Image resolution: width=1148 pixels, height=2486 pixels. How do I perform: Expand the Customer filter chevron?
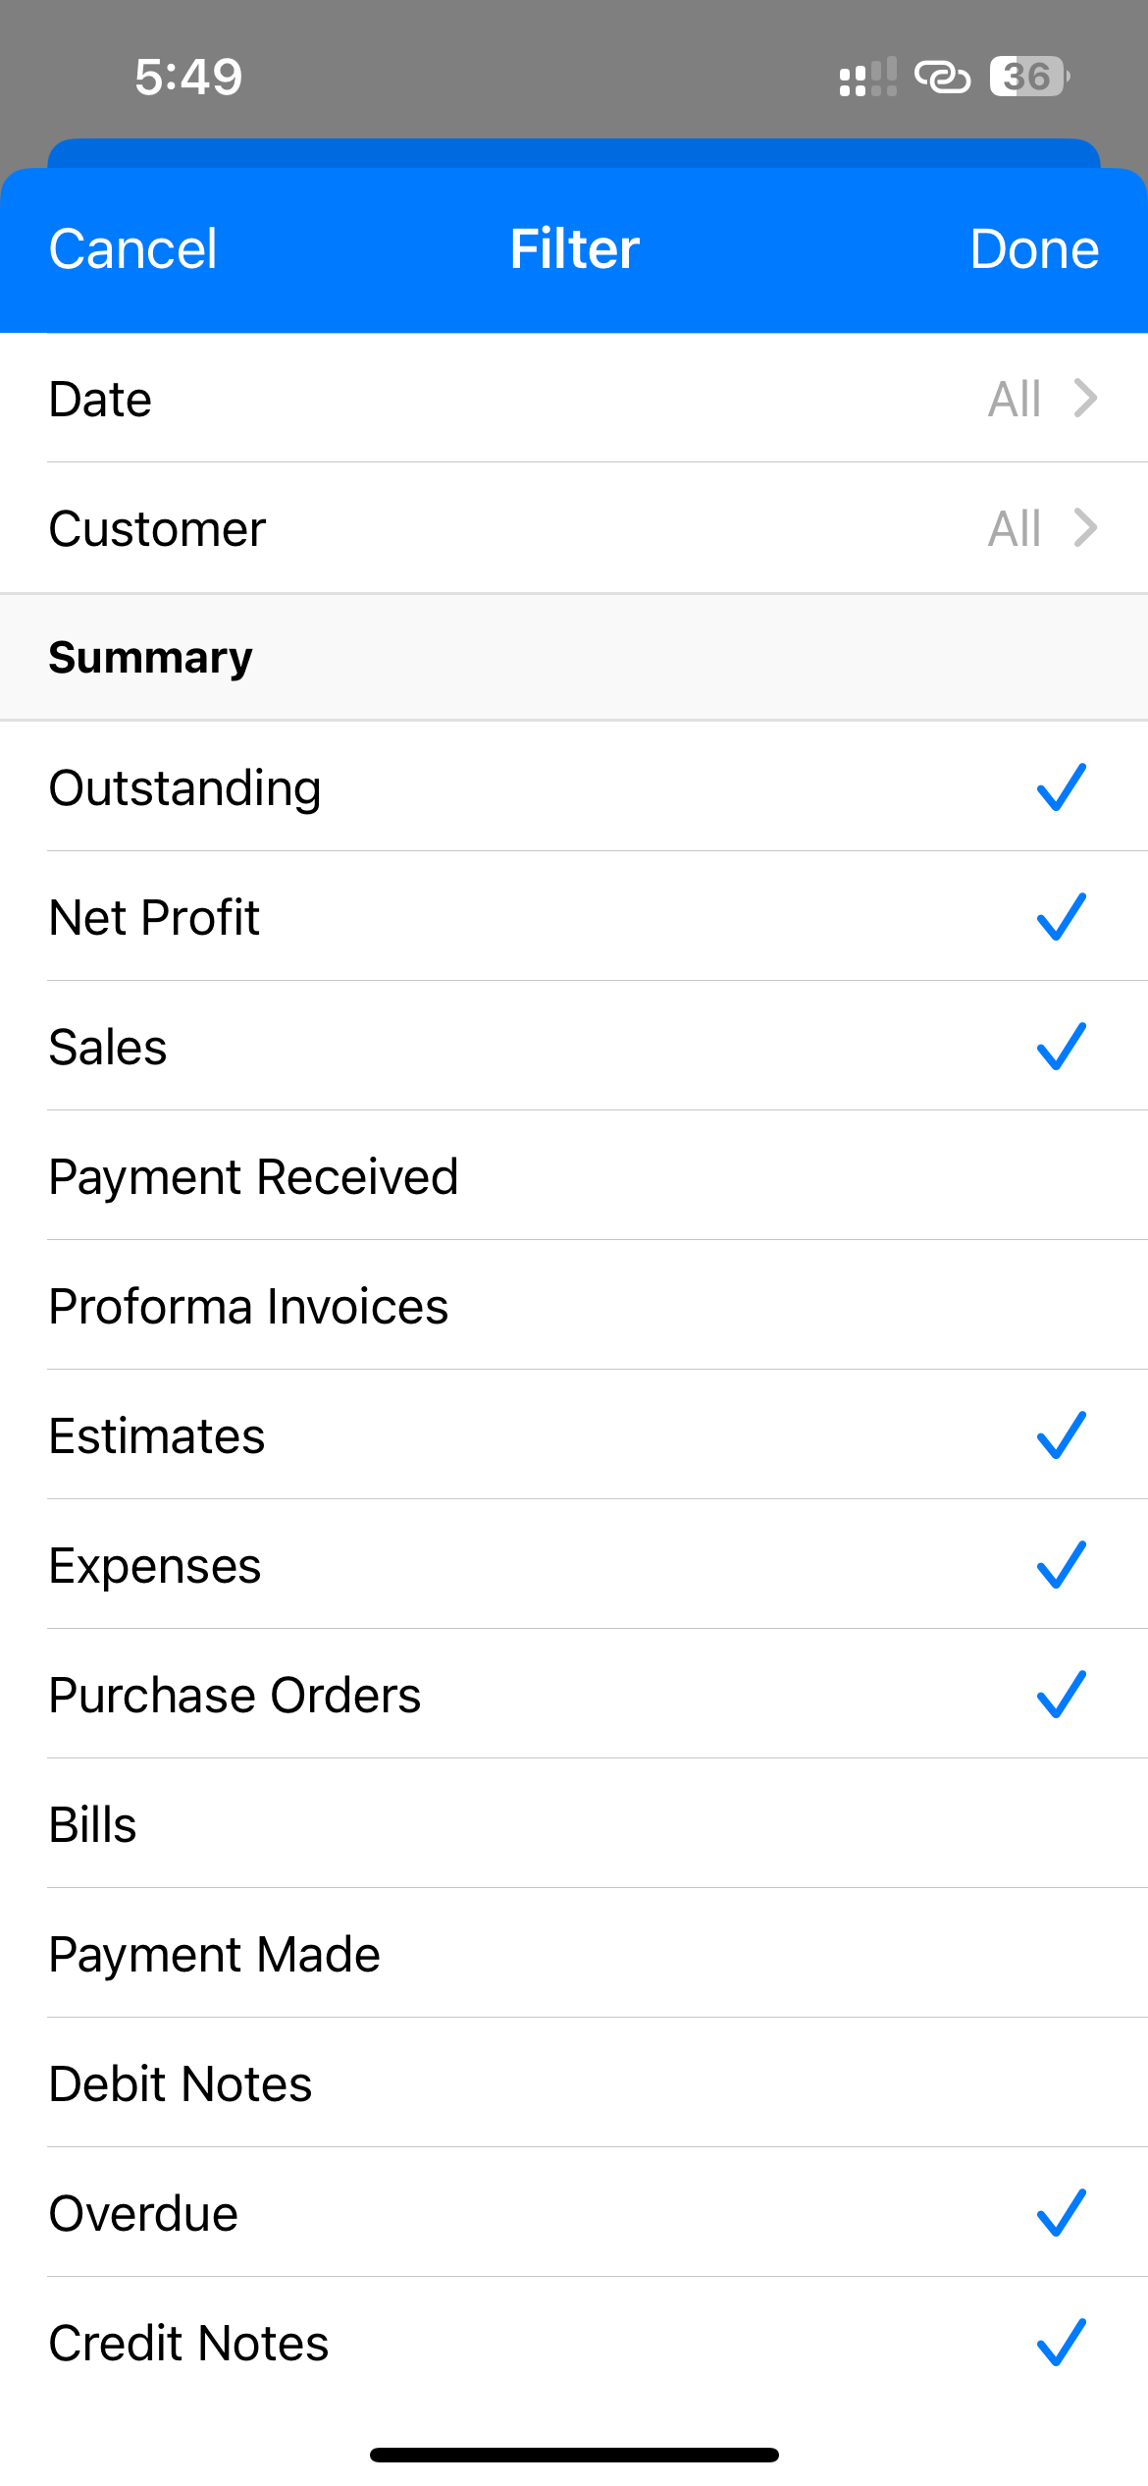click(x=1085, y=528)
